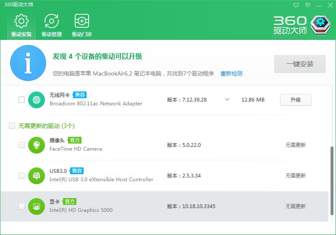This screenshot has width=336, height=235.
Task: Click 无需更新 status for 摄像头
Action: click(296, 145)
